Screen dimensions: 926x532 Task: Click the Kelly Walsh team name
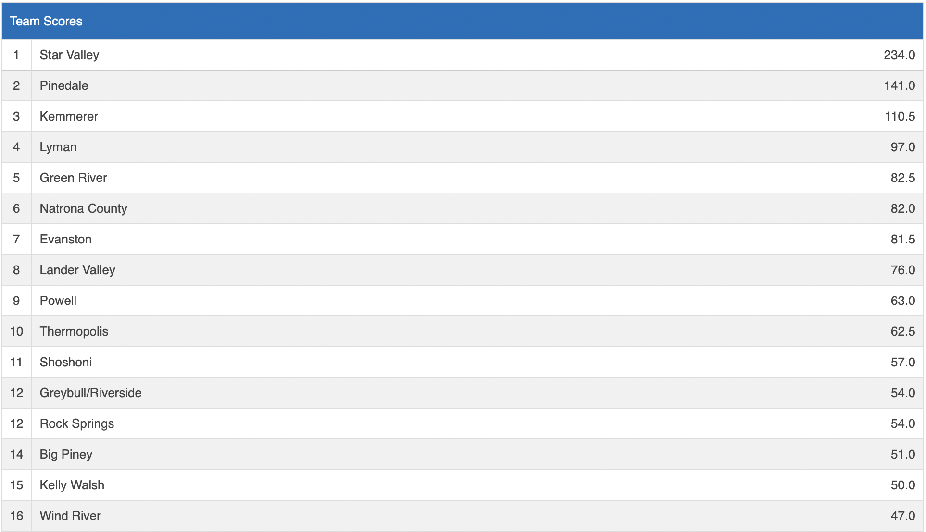point(72,485)
